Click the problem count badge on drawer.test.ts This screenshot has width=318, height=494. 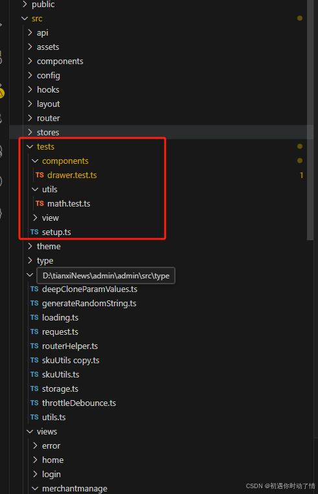coord(301,175)
